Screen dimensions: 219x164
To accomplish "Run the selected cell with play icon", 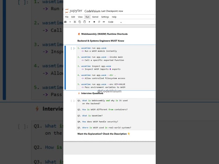I will (89, 22).
